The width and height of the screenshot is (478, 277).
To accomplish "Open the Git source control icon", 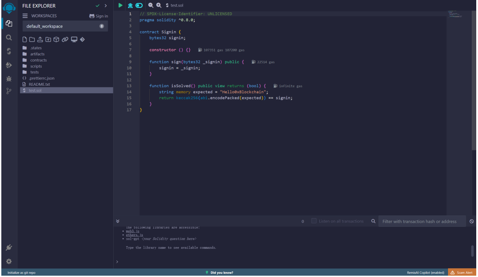I will tap(9, 91).
